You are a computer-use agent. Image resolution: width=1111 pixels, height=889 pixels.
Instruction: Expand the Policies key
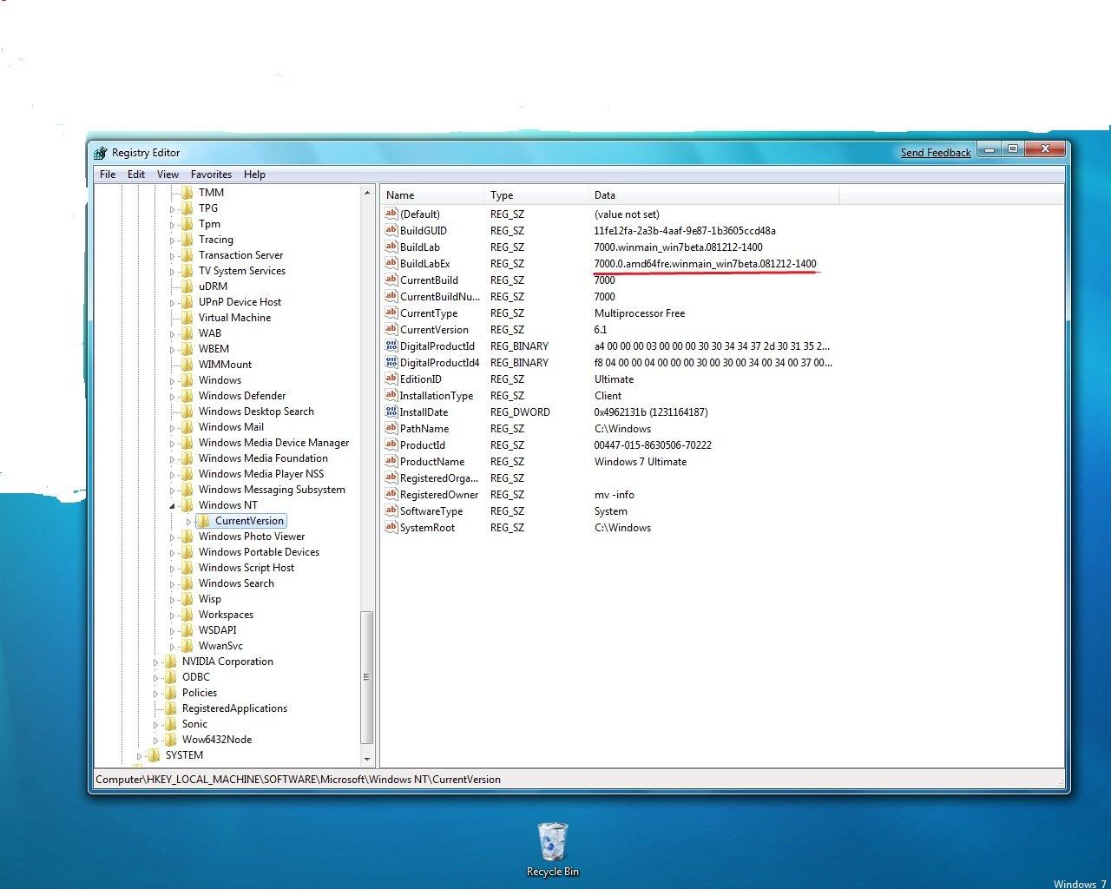click(x=155, y=693)
